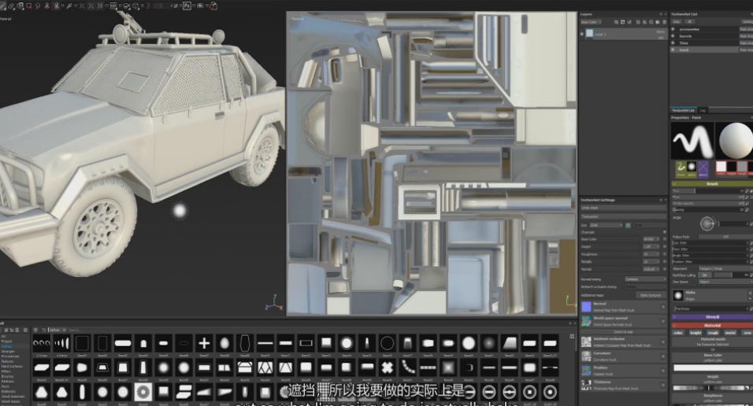Add a channel using Channels plus icon
This screenshot has height=406, width=753.
pos(665,232)
